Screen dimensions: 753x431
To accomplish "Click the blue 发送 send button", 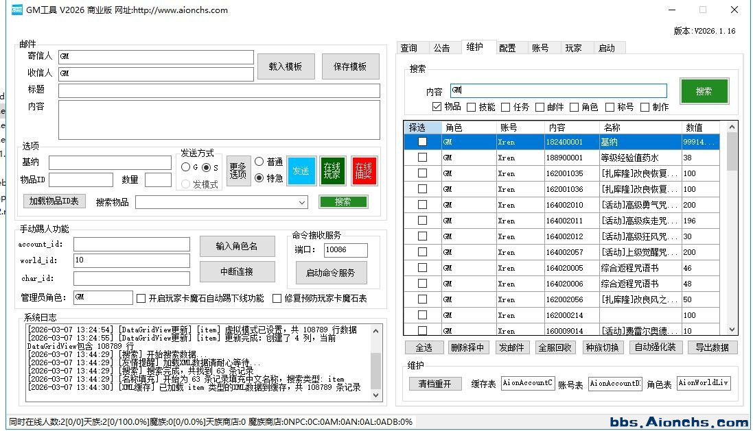I will point(301,171).
